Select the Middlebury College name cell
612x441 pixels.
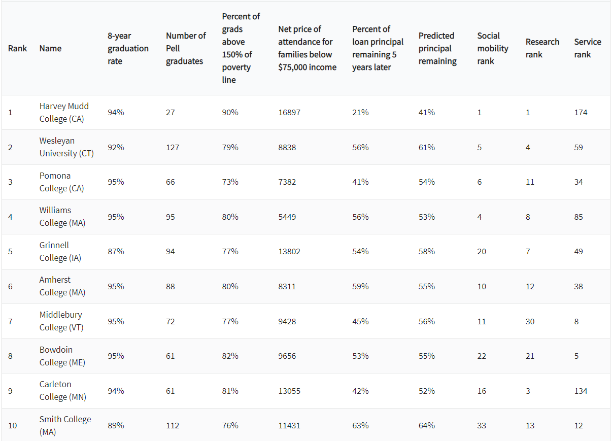click(61, 321)
